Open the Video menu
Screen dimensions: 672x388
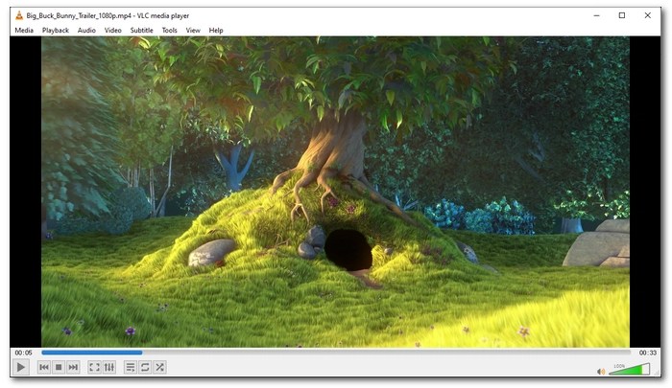[x=112, y=31]
